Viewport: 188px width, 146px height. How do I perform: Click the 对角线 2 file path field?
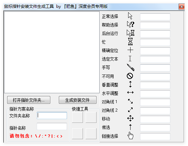155,111
